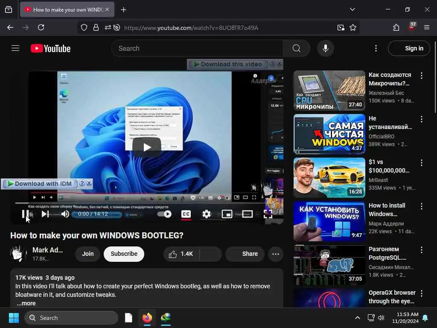This screenshot has height=328, width=437.
Task: Switch to theater mode
Action: [x=247, y=214]
